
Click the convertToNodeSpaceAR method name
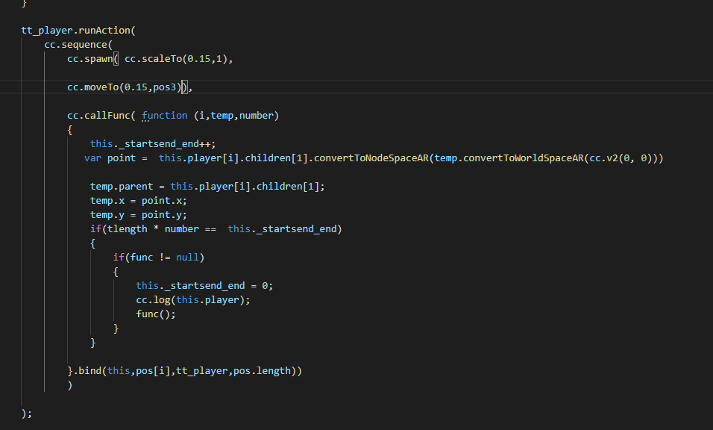[363, 158]
